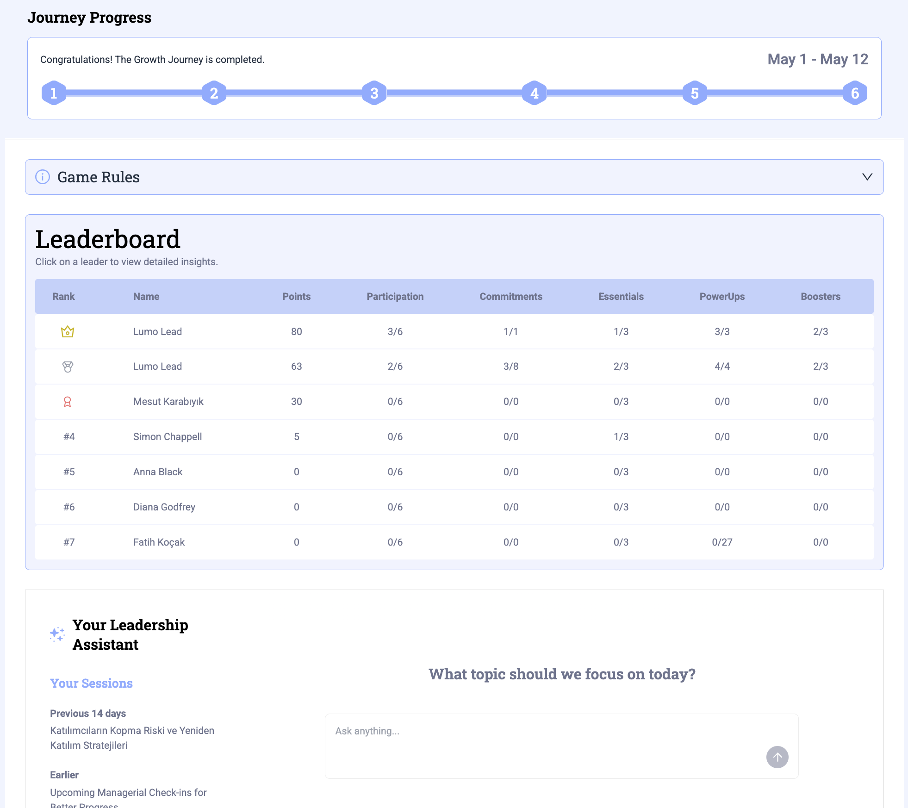The height and width of the screenshot is (808, 908).
Task: Jump to journey step 6 marker
Action: 854,93
